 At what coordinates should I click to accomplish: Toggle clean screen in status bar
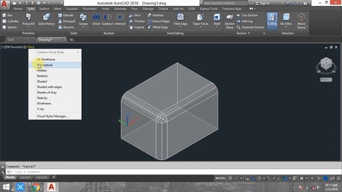pos(332,178)
